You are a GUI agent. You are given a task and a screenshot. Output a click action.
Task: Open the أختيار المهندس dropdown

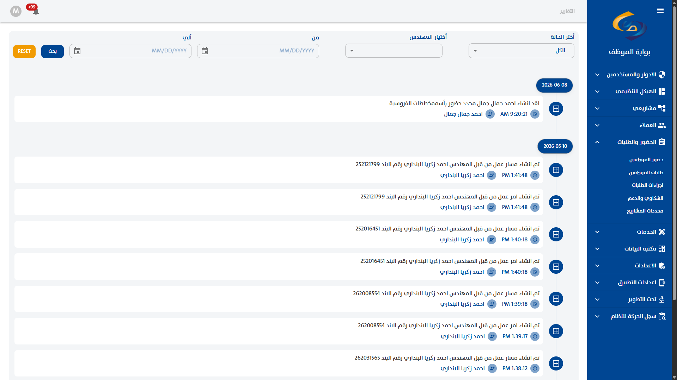click(x=394, y=51)
